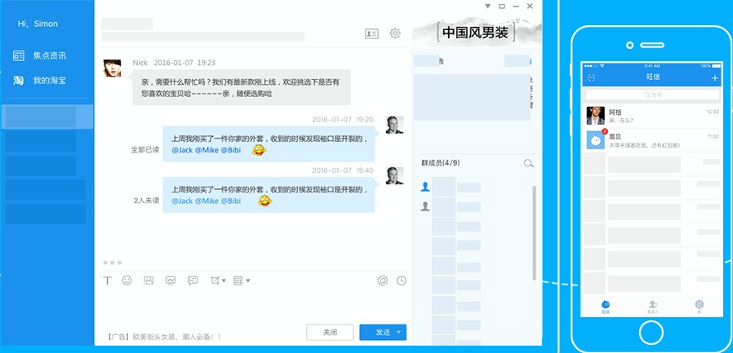Search group members with magnifier icon

[529, 164]
